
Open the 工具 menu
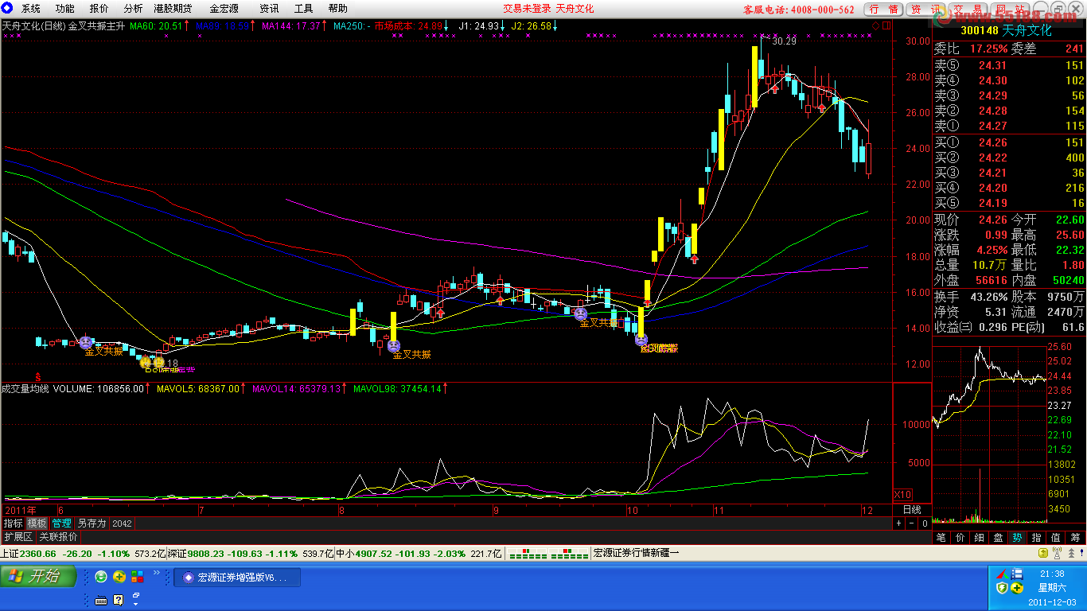[x=304, y=9]
